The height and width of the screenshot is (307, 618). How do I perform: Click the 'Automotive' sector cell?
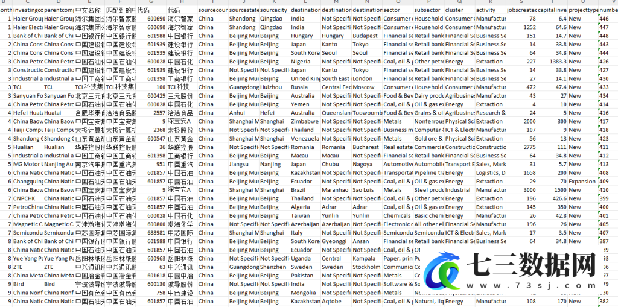click(x=398, y=164)
